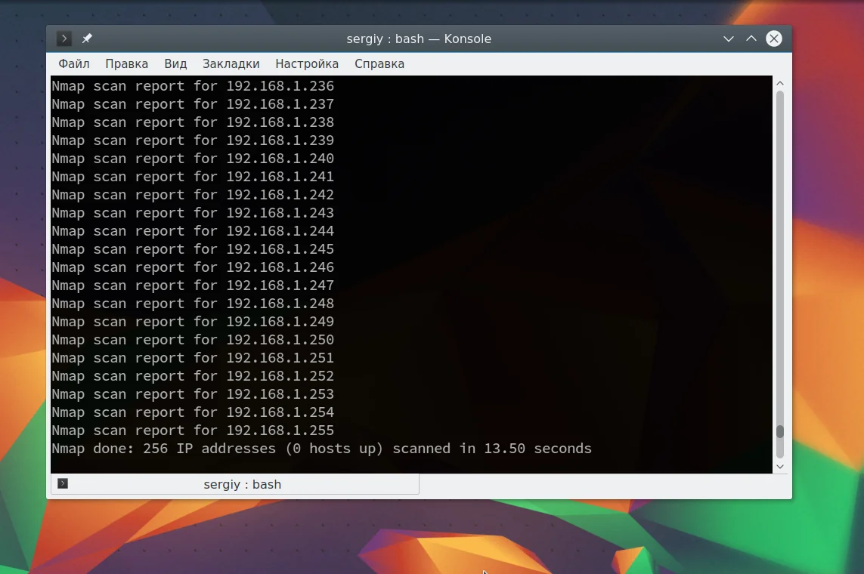The height and width of the screenshot is (574, 864).
Task: Click the scan report line for 192.168.1.253
Action: (x=193, y=394)
